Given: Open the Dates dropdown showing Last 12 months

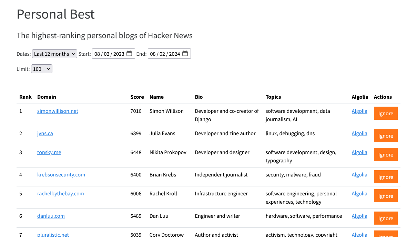Looking at the screenshot, I should tap(54, 54).
